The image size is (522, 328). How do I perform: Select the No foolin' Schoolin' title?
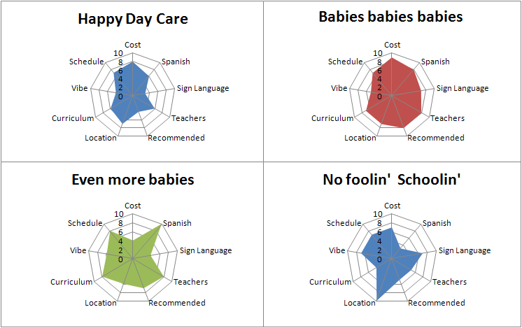point(391,180)
